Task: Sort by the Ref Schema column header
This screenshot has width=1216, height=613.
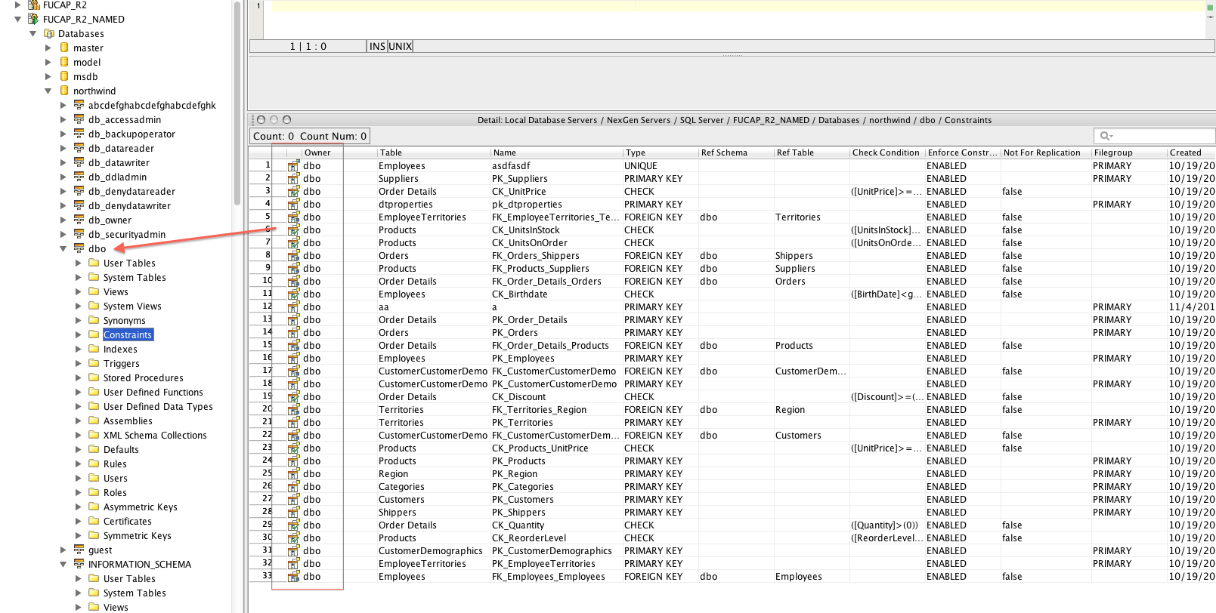Action: (x=736, y=152)
